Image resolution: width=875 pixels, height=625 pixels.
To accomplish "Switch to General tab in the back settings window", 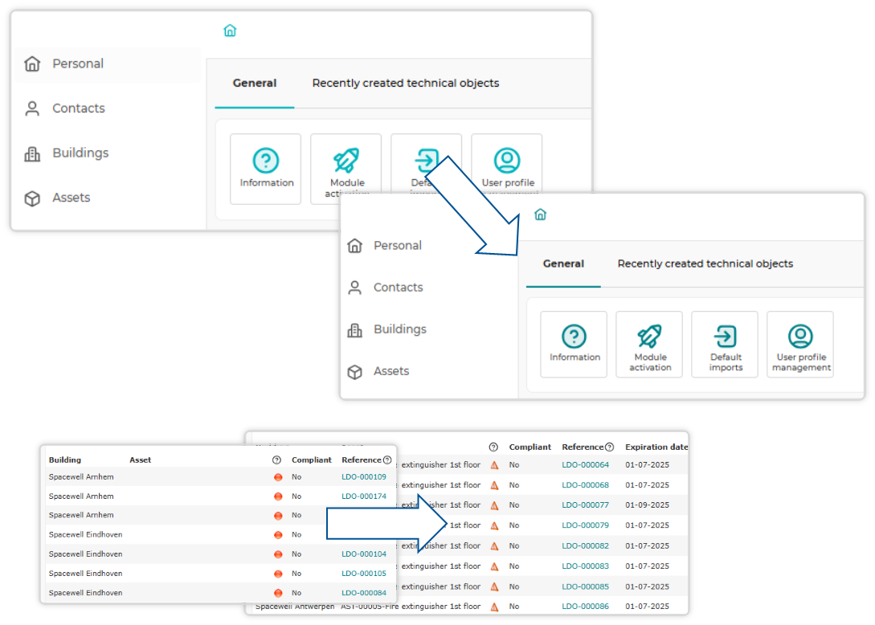I will coord(255,84).
